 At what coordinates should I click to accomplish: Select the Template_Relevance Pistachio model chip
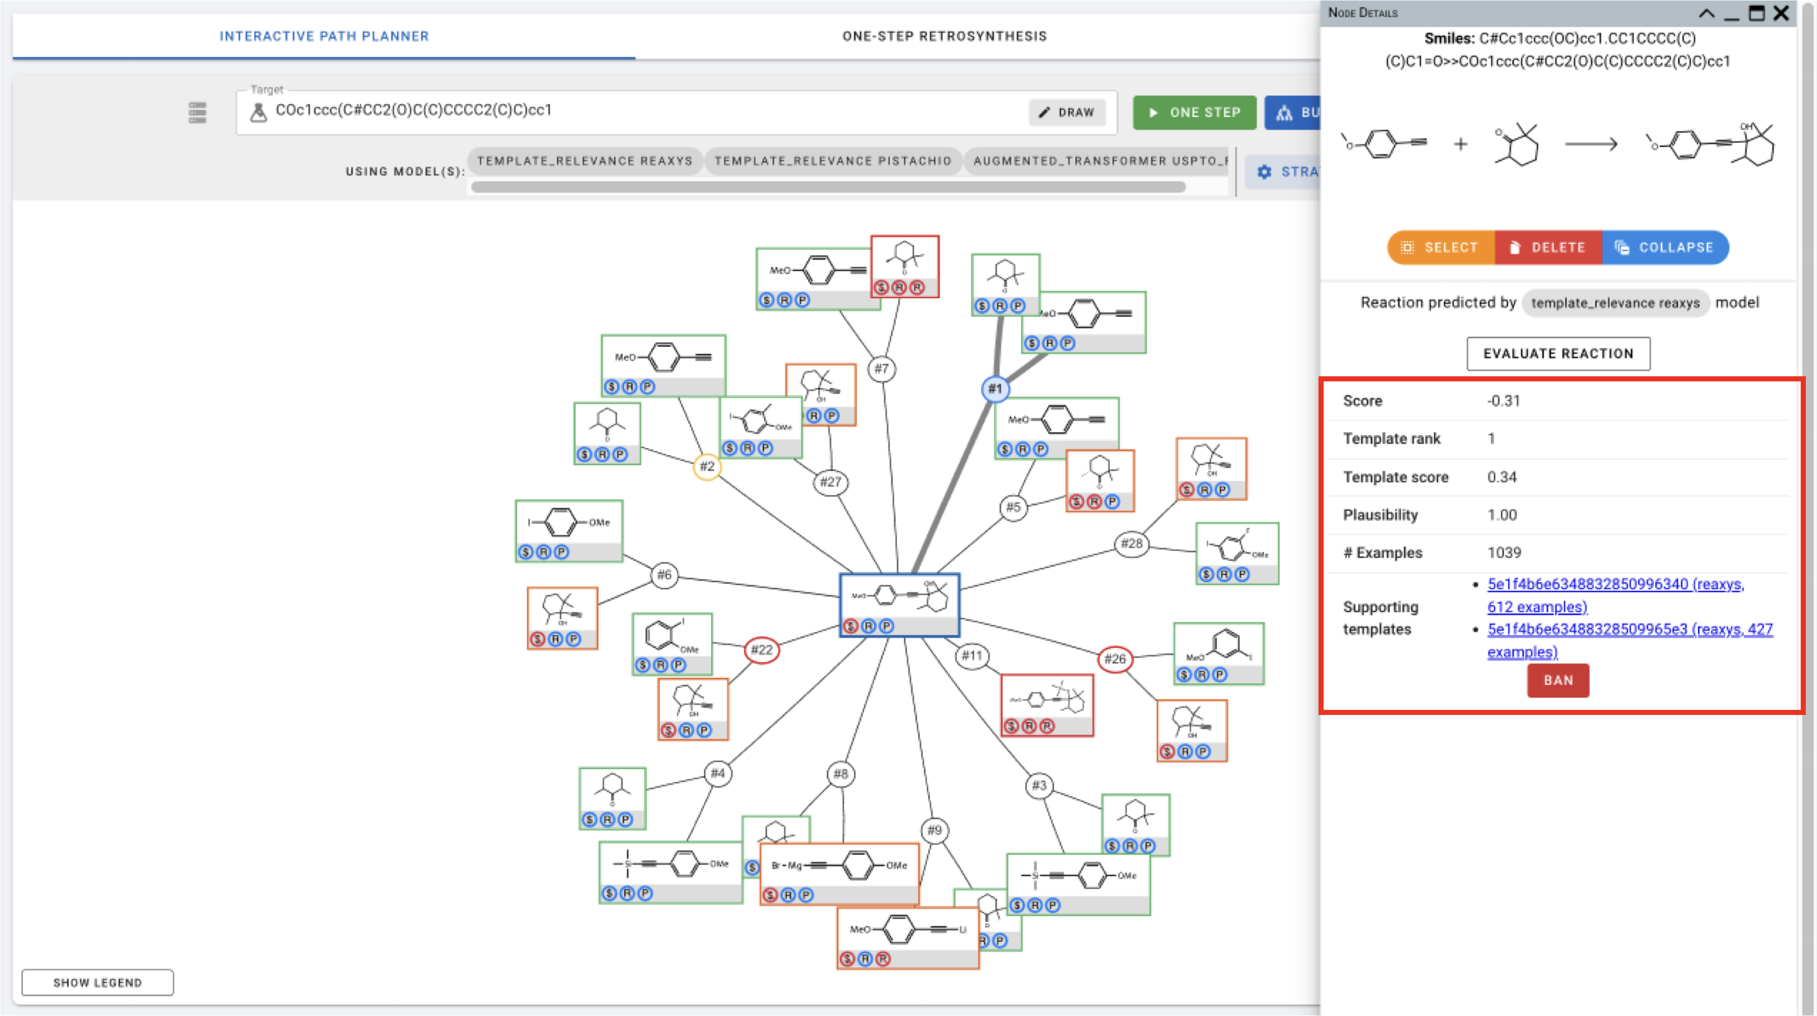pos(833,161)
